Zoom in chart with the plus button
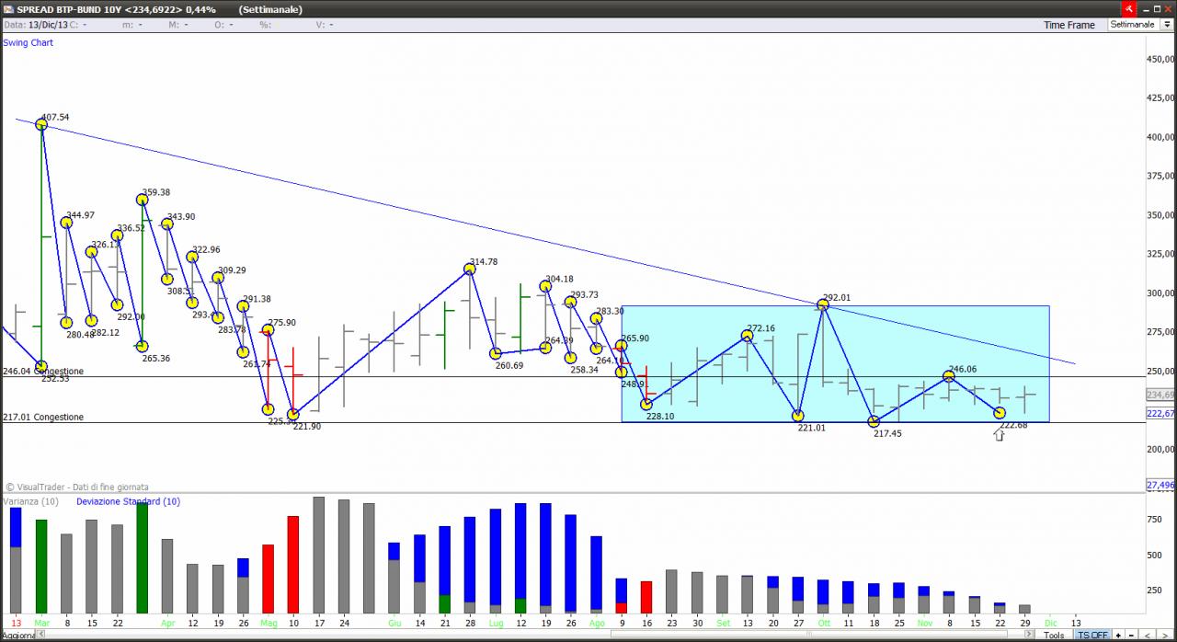1177x642 pixels. [1118, 635]
